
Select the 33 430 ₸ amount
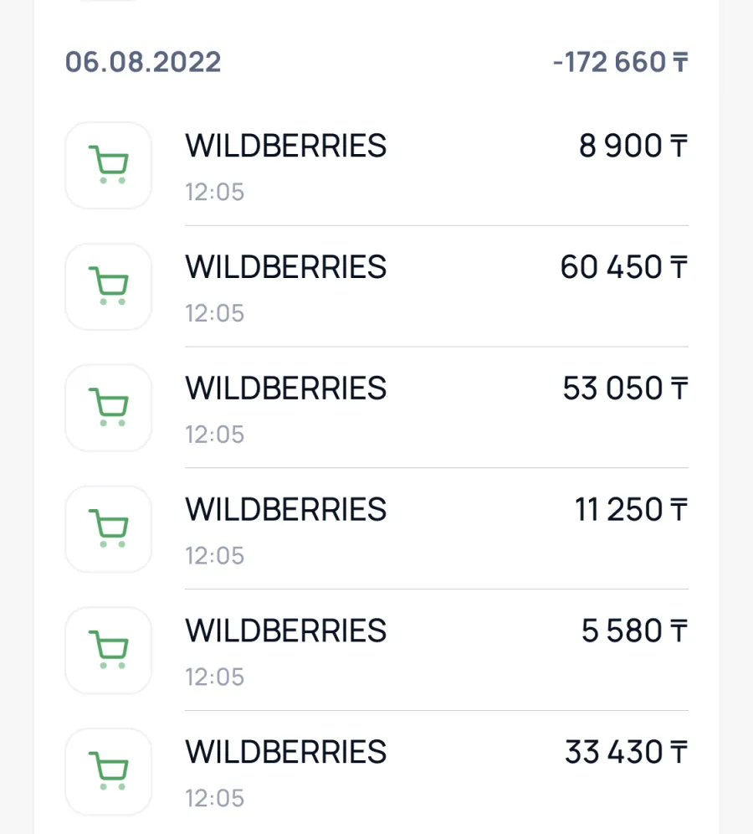point(627,752)
